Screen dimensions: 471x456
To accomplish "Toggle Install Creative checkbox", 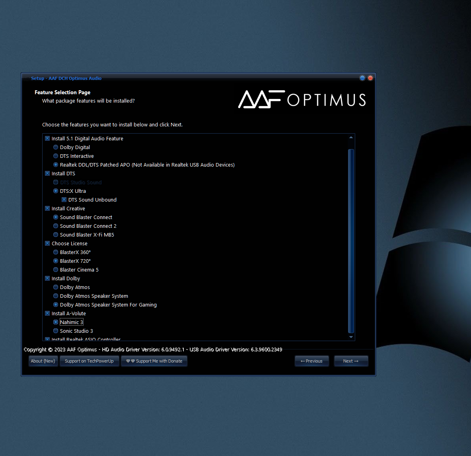I will [47, 208].
